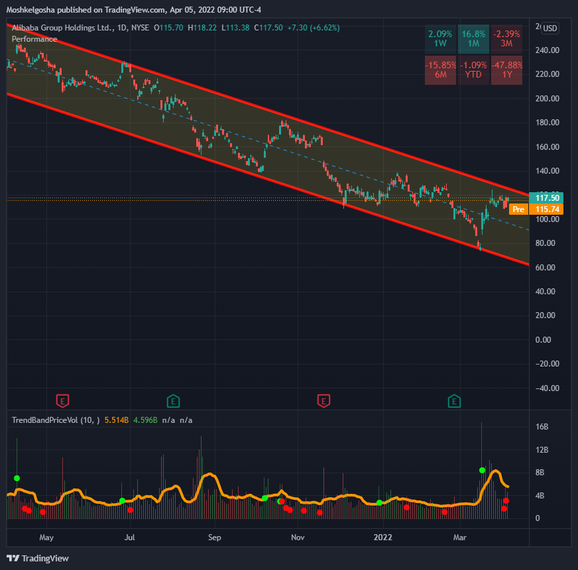This screenshot has width=578, height=570.
Task: Click the 117.50 current price label
Action: coord(547,198)
